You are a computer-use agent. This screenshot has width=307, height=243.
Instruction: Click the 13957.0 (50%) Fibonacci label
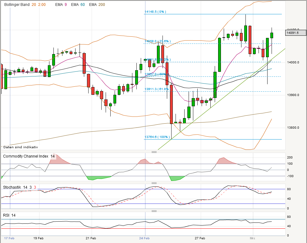(156, 74)
